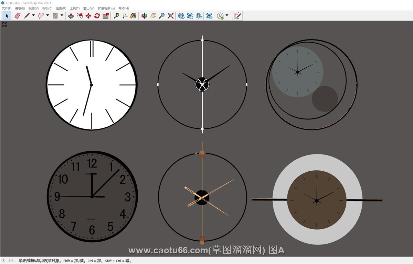Click the Orbit camera tool

[144, 16]
